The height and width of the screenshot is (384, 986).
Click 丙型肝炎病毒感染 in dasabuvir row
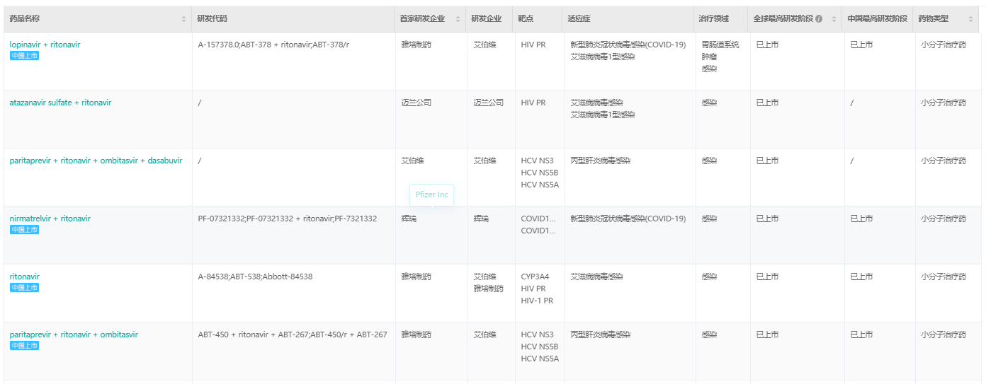point(601,161)
